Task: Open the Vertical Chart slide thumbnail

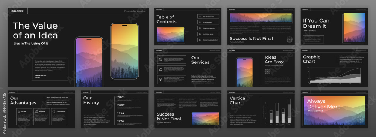Action: point(261,110)
